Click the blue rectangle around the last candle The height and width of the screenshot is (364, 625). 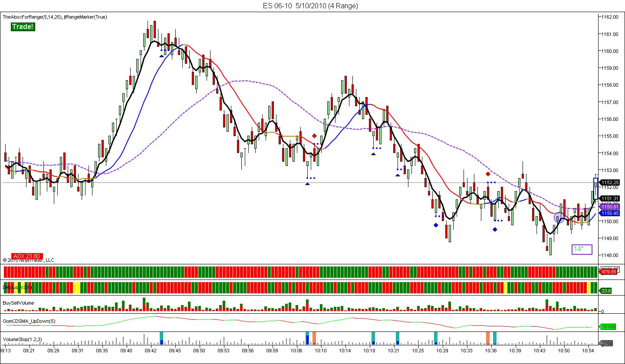pyautogui.click(x=596, y=189)
